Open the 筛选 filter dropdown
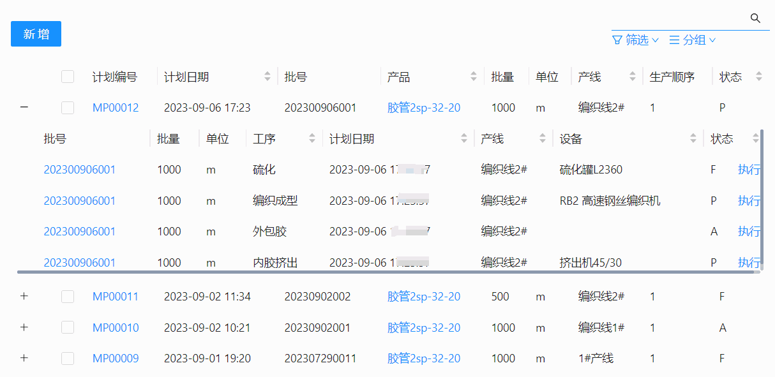The height and width of the screenshot is (377, 775). click(635, 40)
